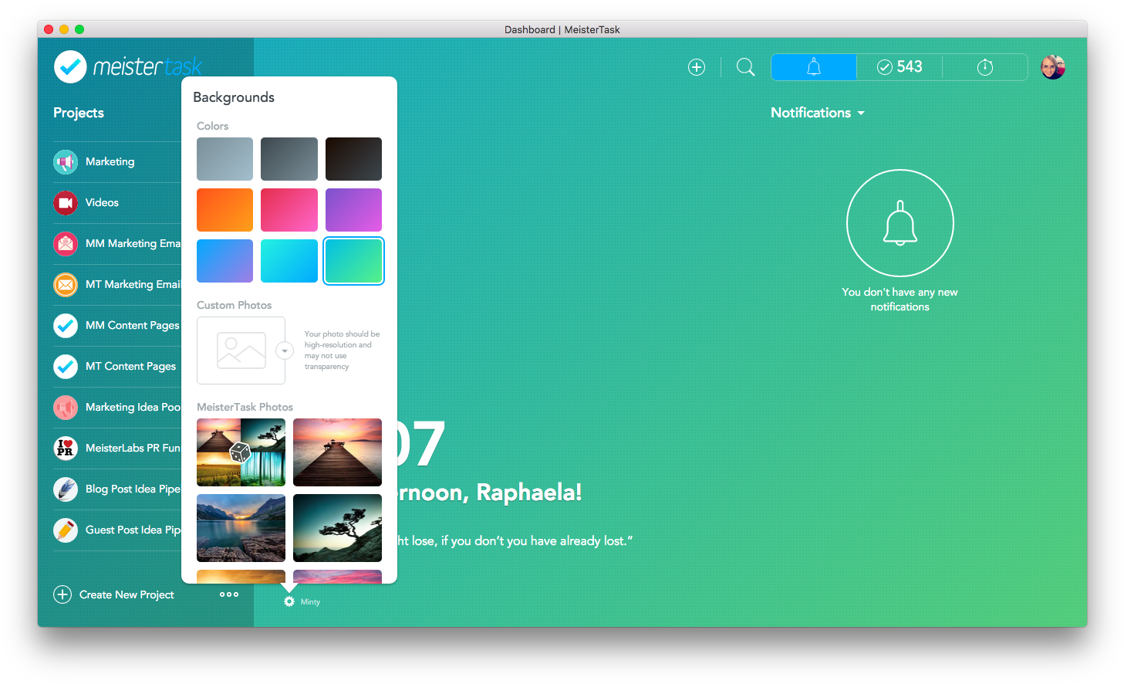This screenshot has width=1124, height=684.
Task: Click the Marketing Idea Pool project icon
Action: pyautogui.click(x=66, y=408)
